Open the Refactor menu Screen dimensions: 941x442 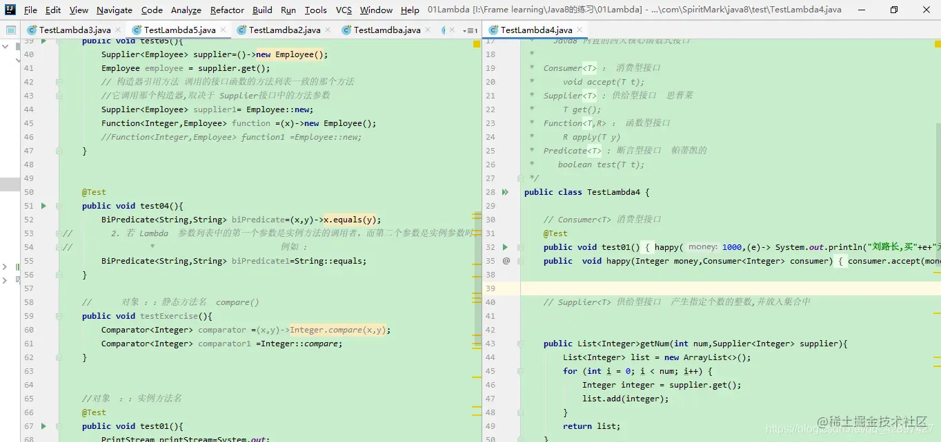pos(227,10)
